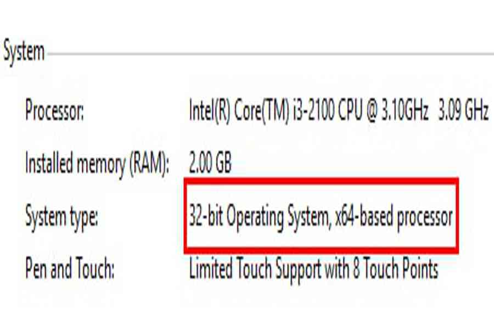Click the 2.00 GB memory value
This screenshot has width=494, height=331.
[x=210, y=163]
